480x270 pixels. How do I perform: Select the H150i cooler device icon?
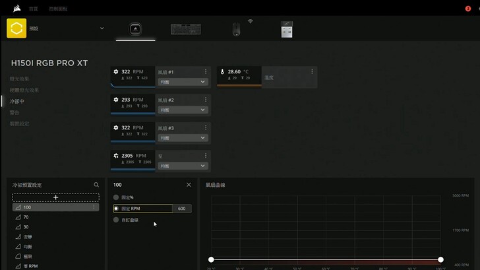tap(135, 30)
